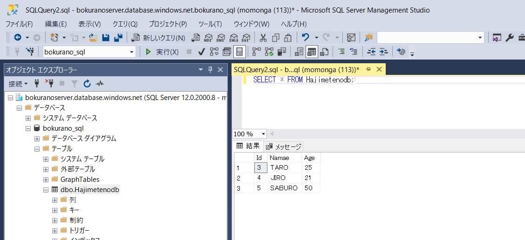This screenshot has width=525, height=240.
Task: Click the save all icon
Action: (118, 38)
